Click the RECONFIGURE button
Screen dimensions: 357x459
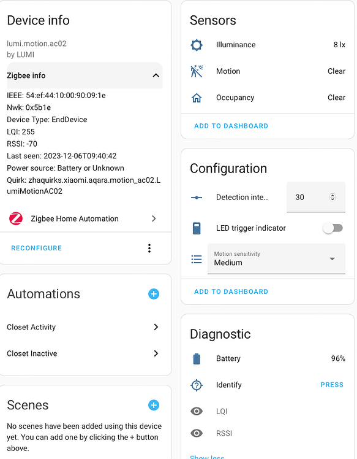[x=37, y=249]
